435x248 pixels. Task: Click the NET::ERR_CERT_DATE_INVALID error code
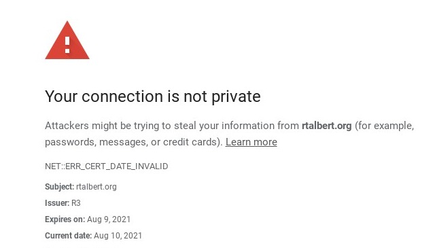pyautogui.click(x=107, y=166)
